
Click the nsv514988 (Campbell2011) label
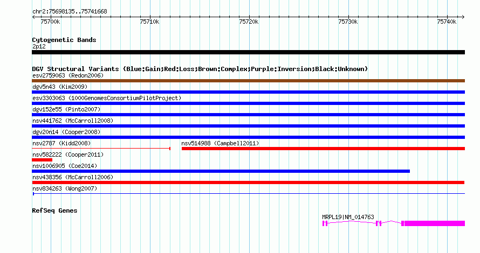(x=220, y=143)
